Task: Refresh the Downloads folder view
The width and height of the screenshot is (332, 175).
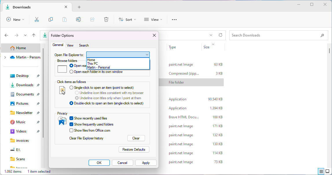Action: pyautogui.click(x=220, y=35)
